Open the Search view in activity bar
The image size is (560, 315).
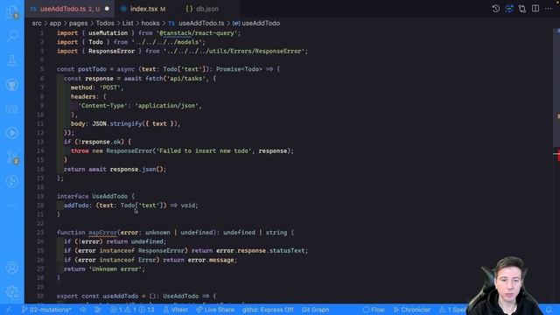tap(12, 35)
